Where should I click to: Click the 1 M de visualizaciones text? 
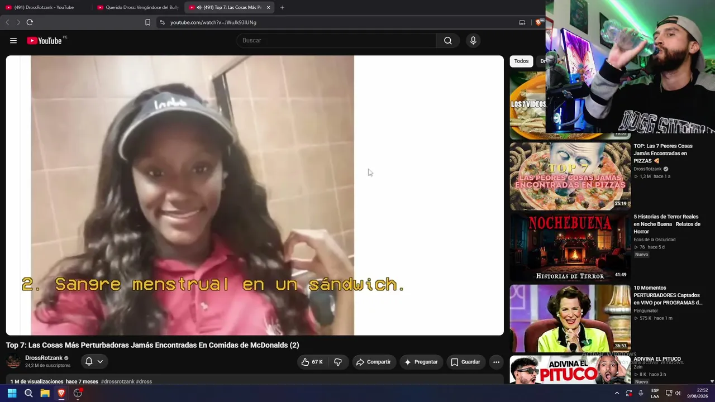click(x=36, y=381)
